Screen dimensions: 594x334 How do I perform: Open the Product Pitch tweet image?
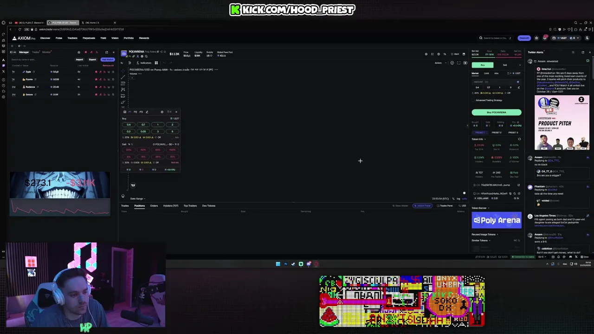[562, 122]
